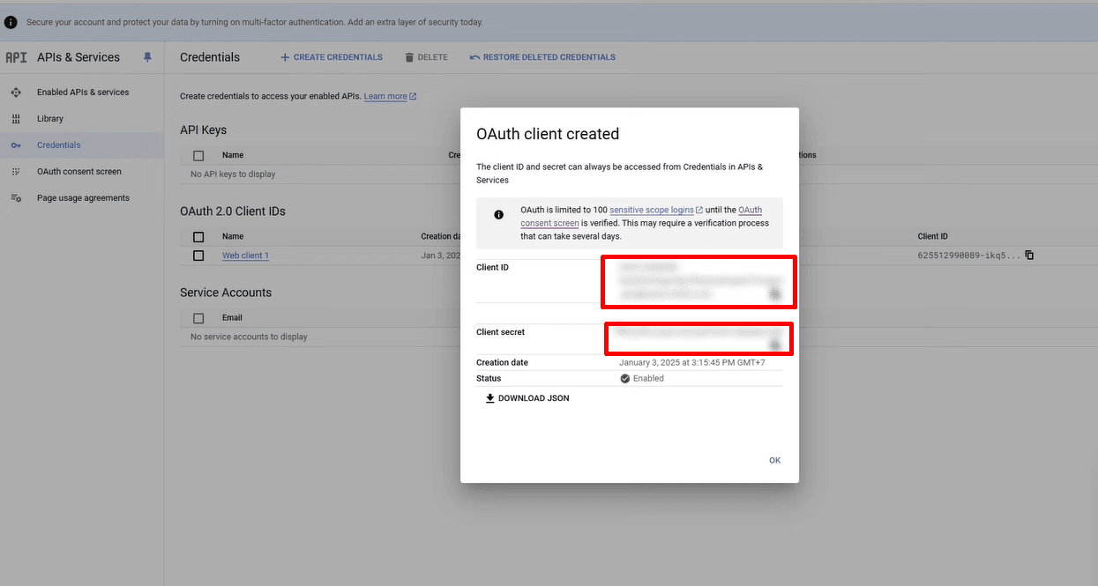Click 'No API keys to display' text

pos(233,174)
